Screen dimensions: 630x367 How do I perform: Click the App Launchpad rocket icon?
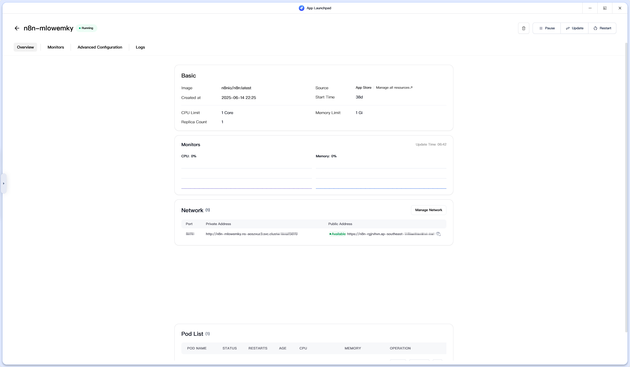(x=301, y=8)
